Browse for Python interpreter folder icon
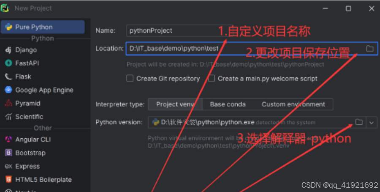 (359, 122)
